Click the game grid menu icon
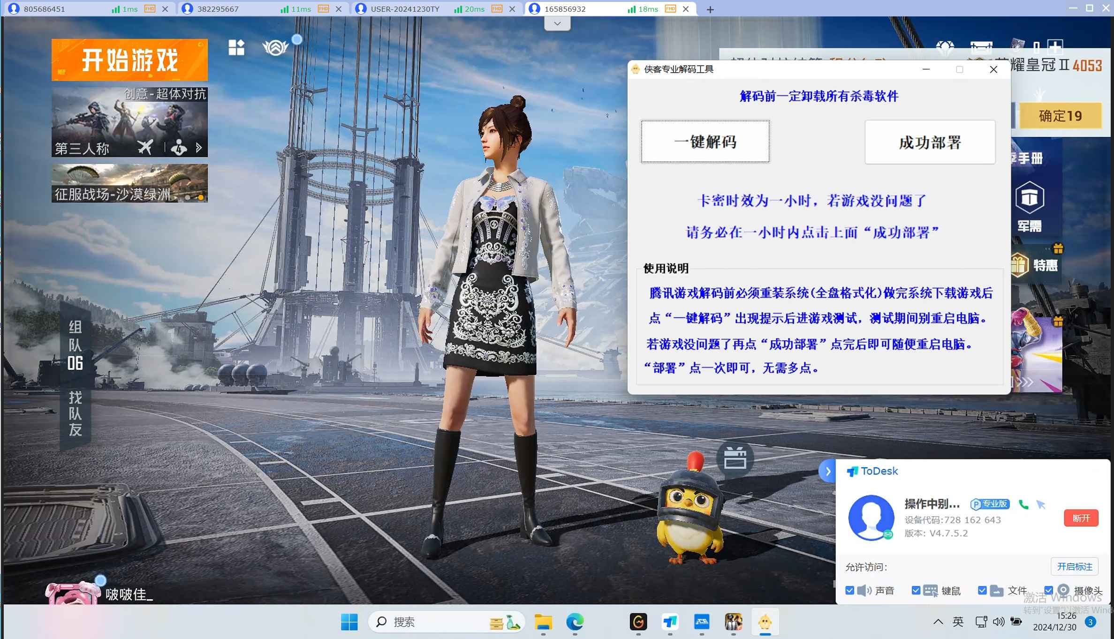Viewport: 1114px width, 639px height. click(236, 47)
